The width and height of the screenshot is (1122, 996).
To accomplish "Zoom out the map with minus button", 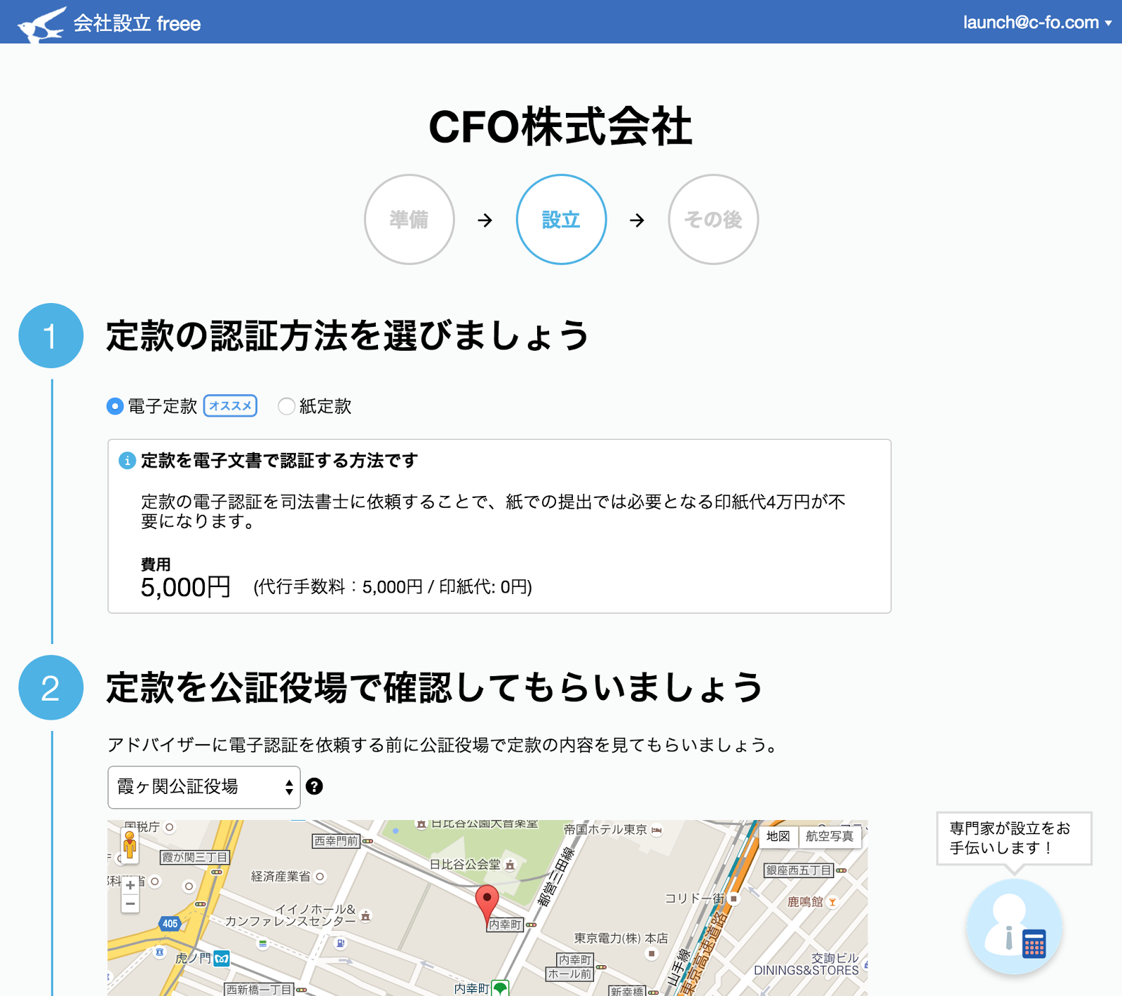I will pos(130,904).
